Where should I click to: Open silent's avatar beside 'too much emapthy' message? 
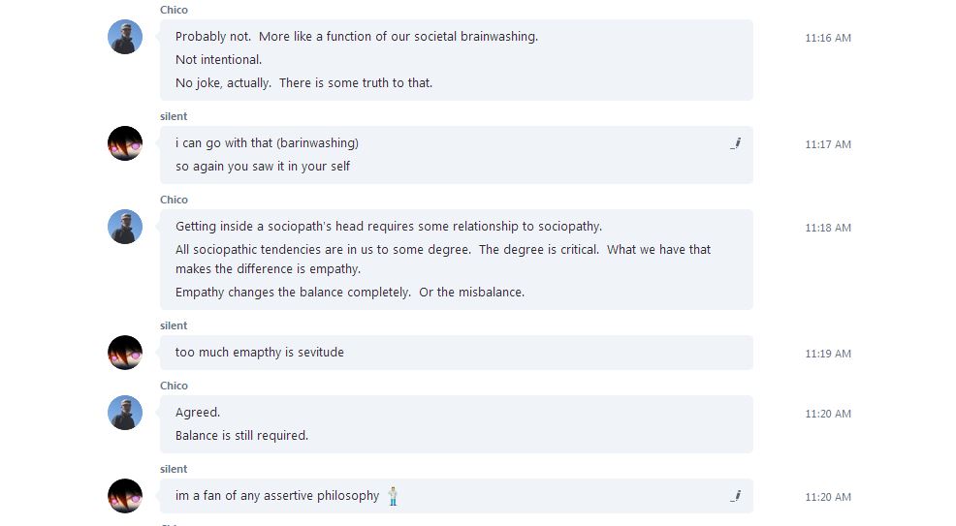pos(125,353)
